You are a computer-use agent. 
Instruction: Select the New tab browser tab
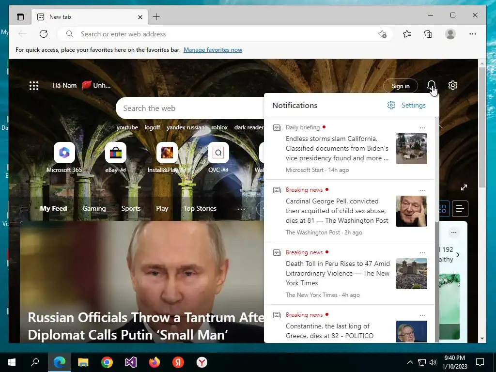tap(90, 17)
